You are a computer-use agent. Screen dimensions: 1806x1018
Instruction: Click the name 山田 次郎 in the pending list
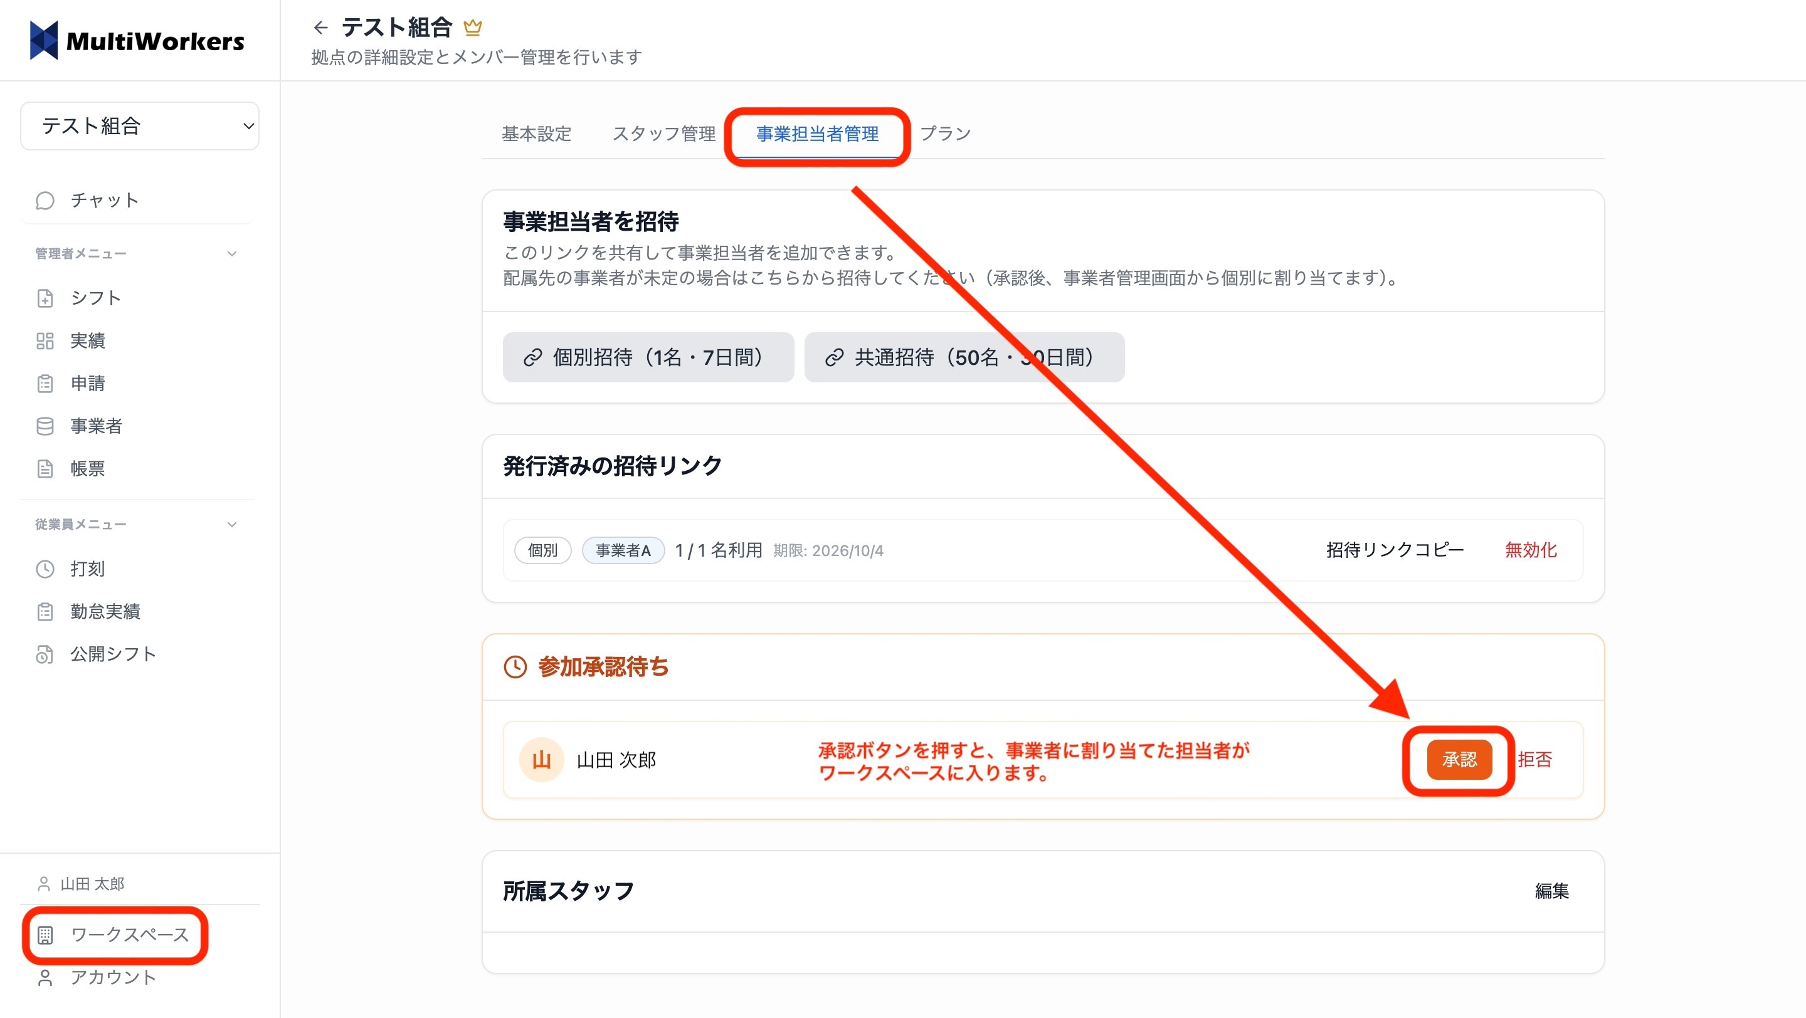[x=616, y=760]
